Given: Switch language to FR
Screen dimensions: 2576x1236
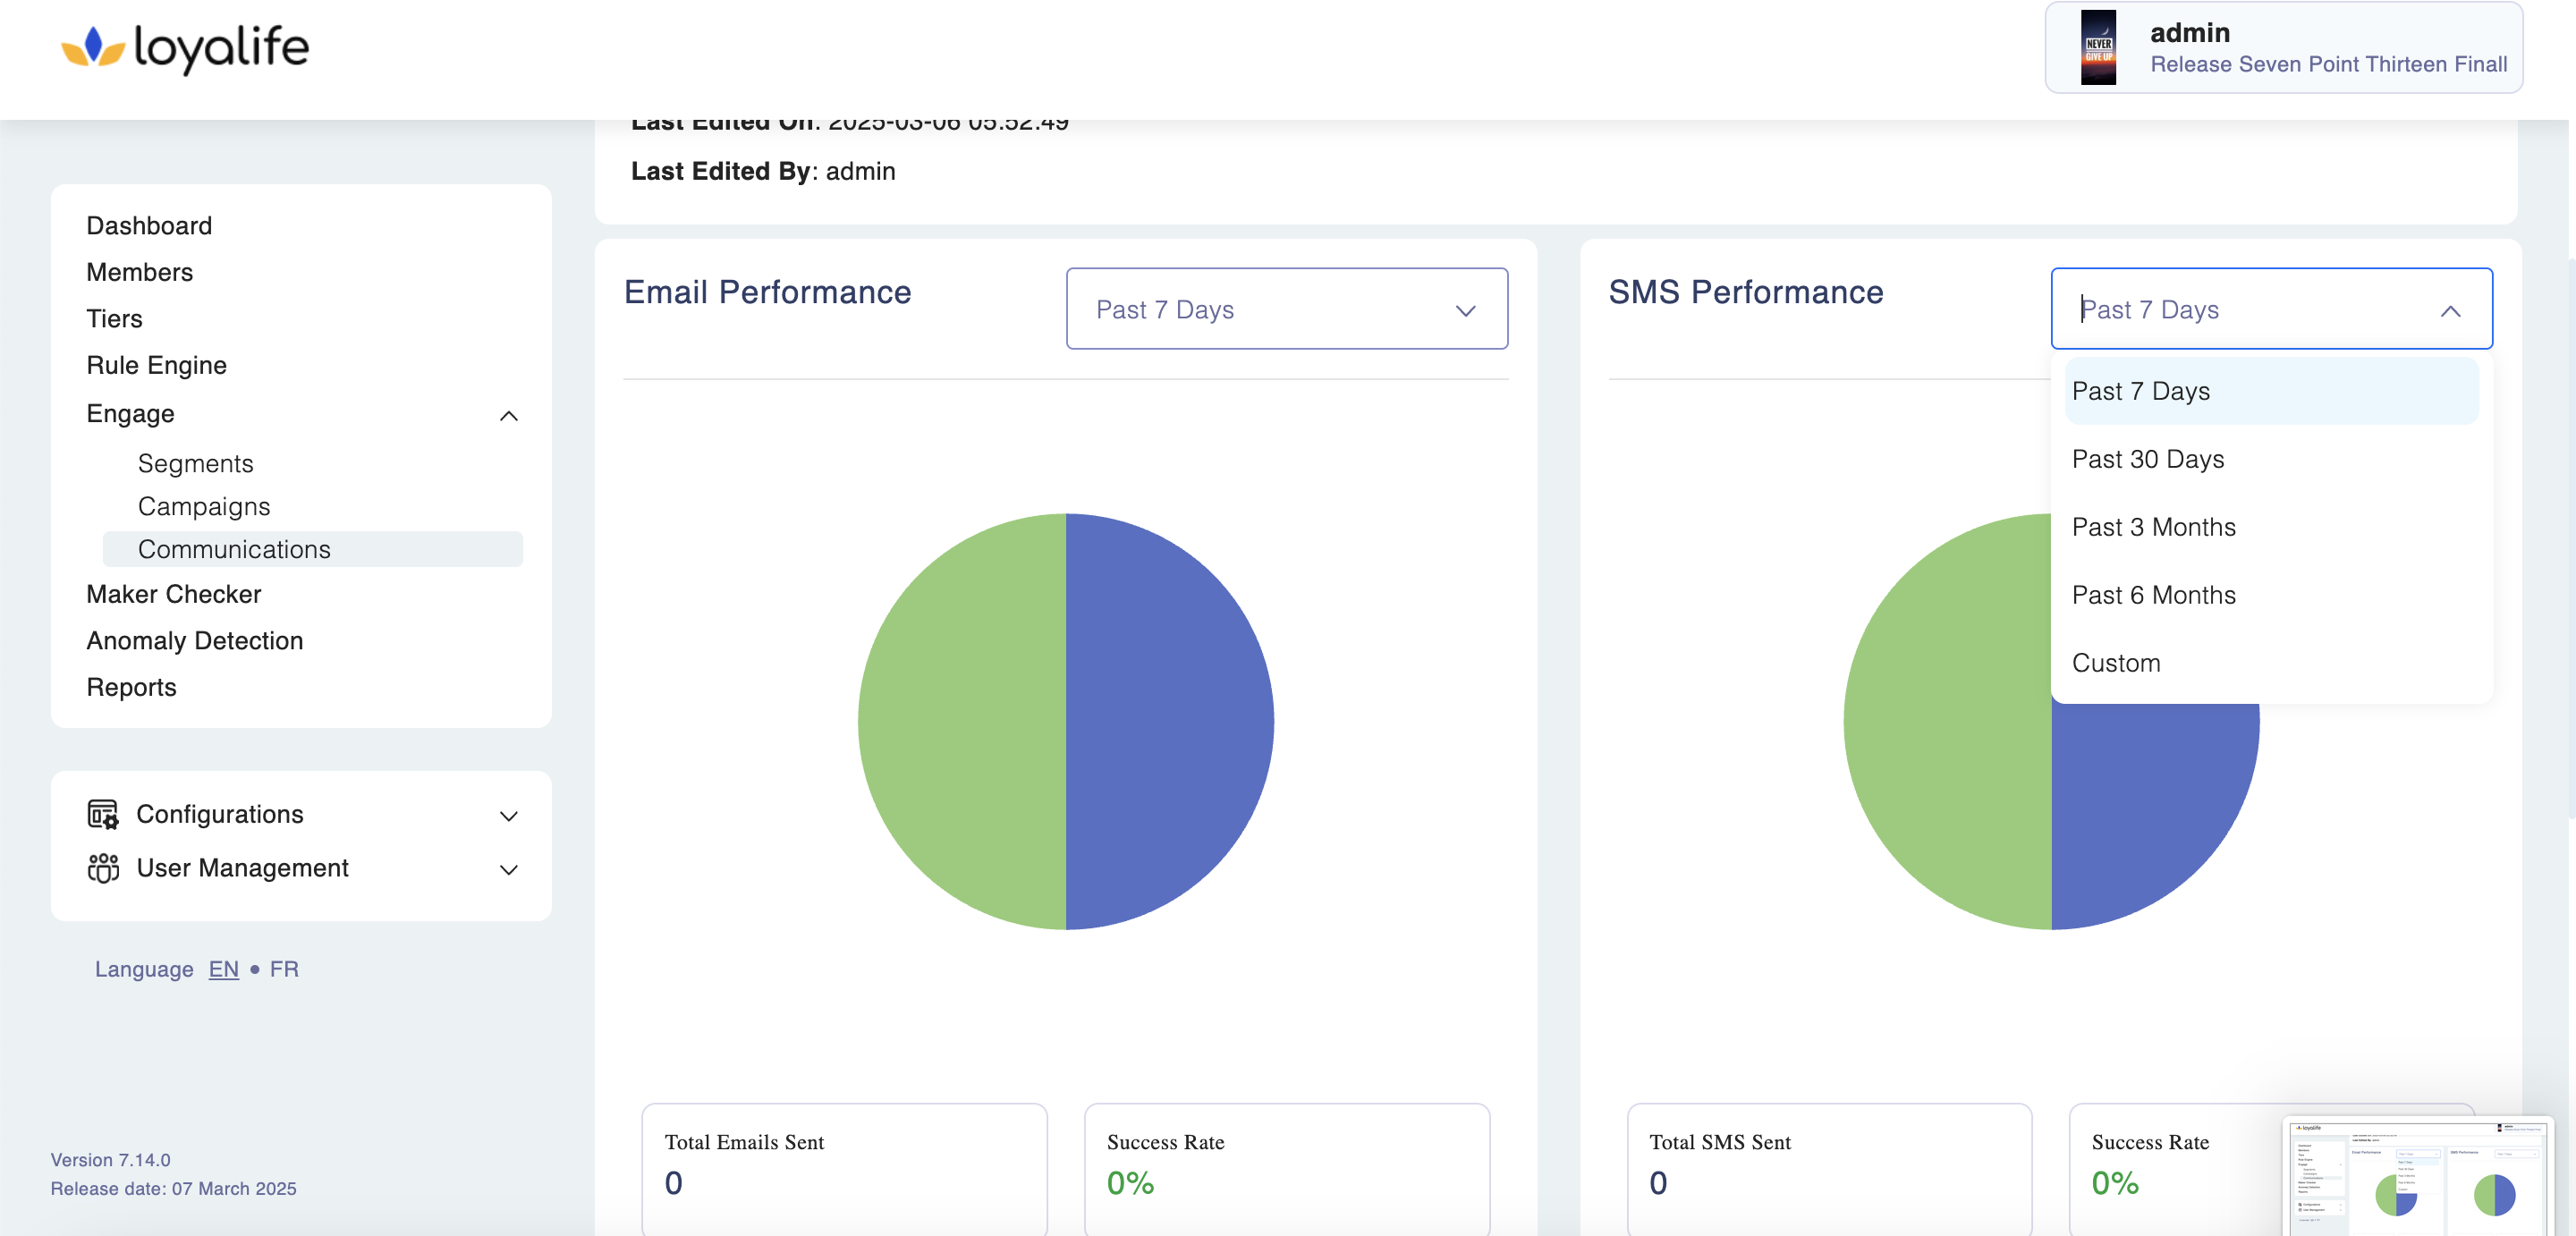Looking at the screenshot, I should [x=284, y=969].
